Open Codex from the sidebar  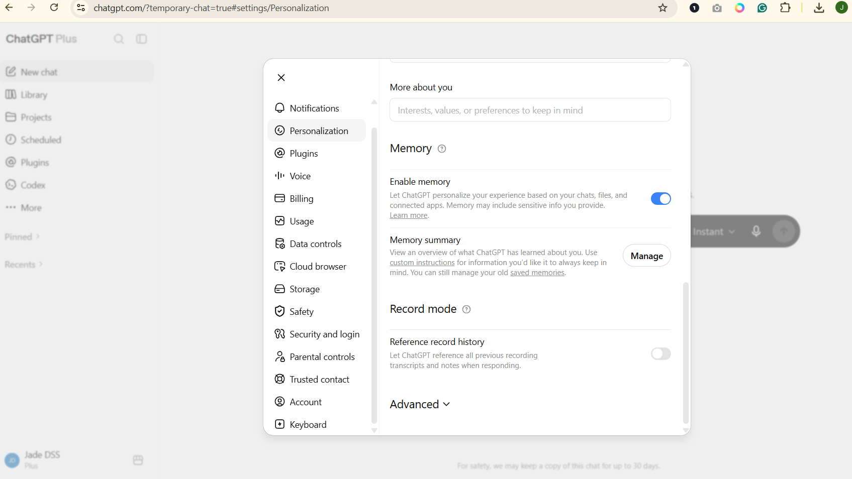77,185
